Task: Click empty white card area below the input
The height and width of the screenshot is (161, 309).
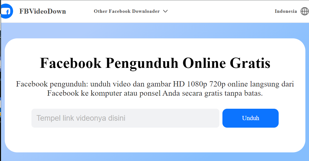Action: click(155, 140)
